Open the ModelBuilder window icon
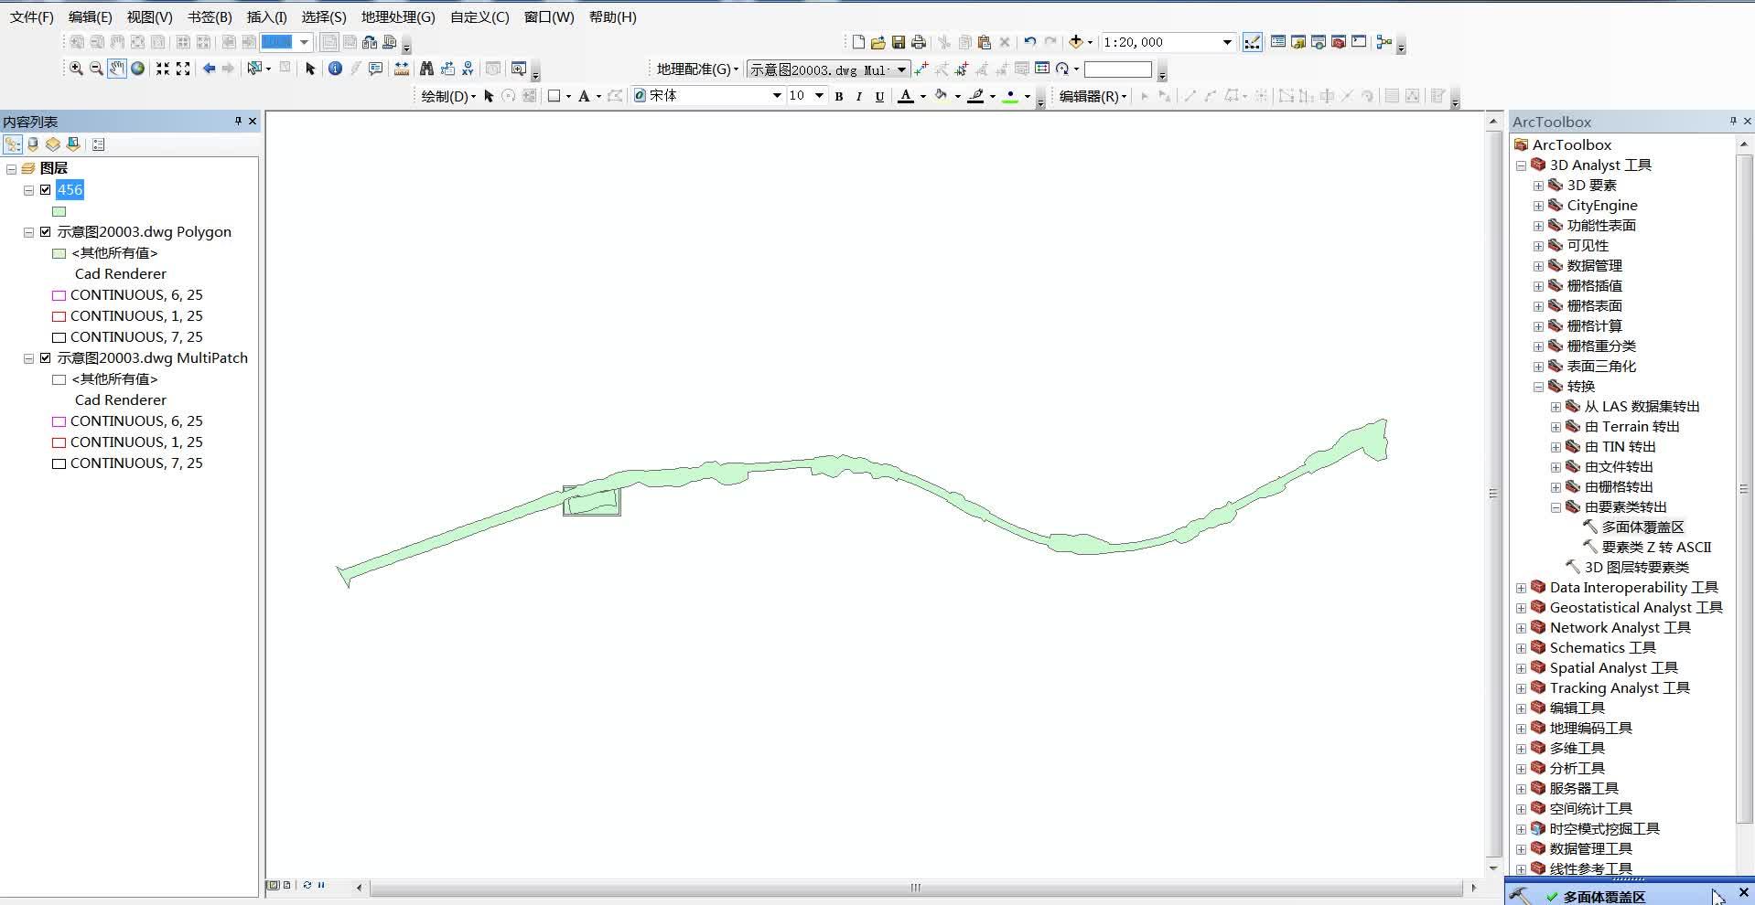Image resolution: width=1755 pixels, height=905 pixels. click(x=1384, y=42)
